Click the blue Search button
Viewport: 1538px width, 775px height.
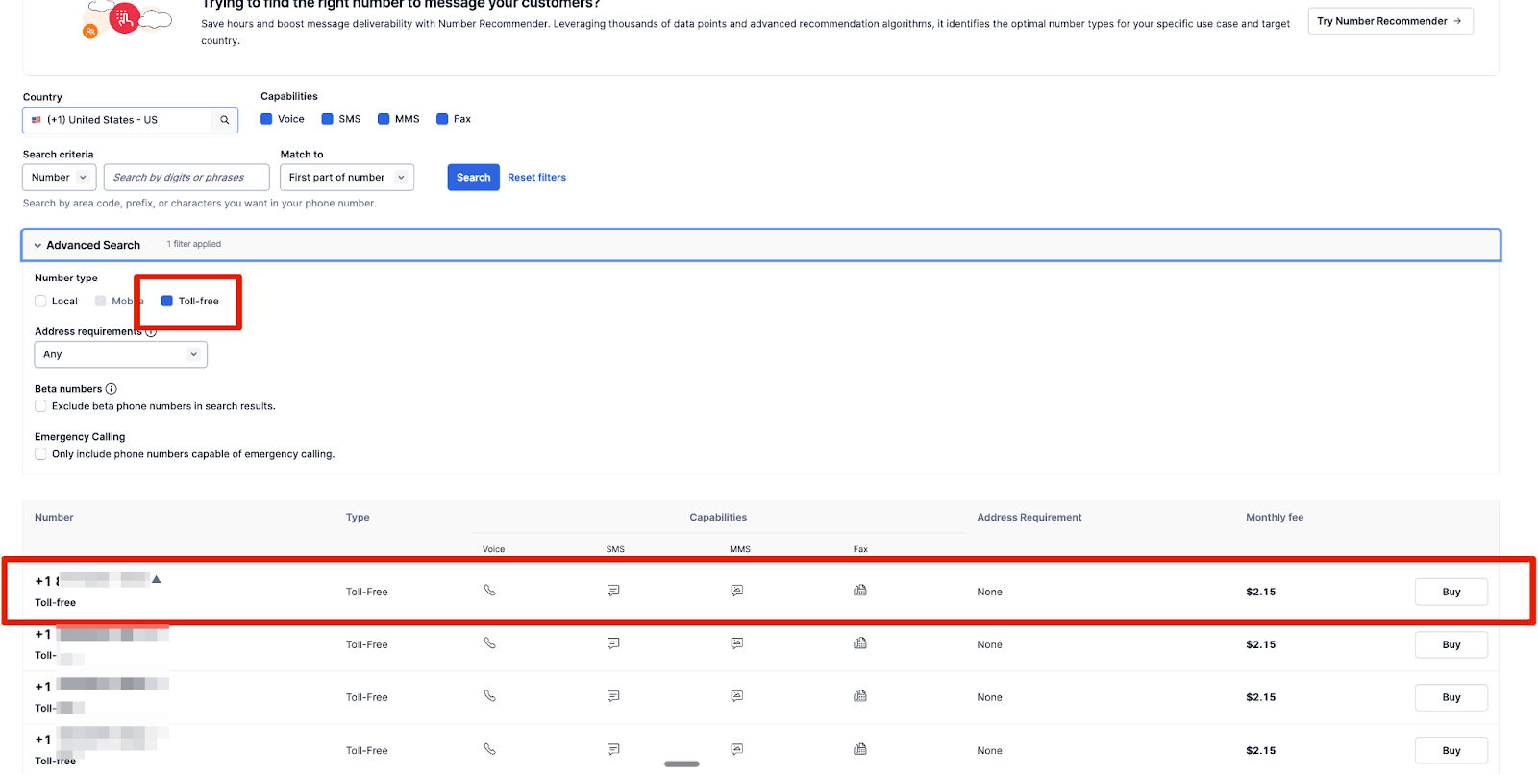pyautogui.click(x=473, y=178)
